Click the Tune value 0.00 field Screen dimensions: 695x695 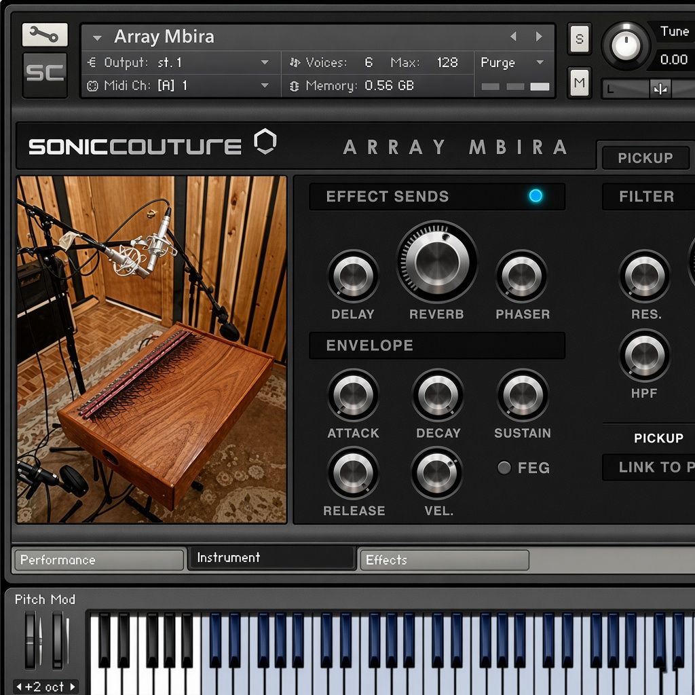(x=673, y=60)
